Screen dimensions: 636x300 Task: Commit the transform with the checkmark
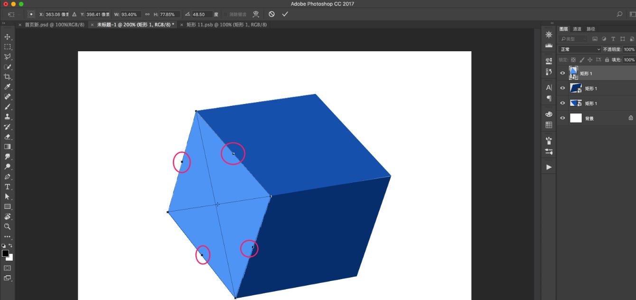pyautogui.click(x=285, y=14)
